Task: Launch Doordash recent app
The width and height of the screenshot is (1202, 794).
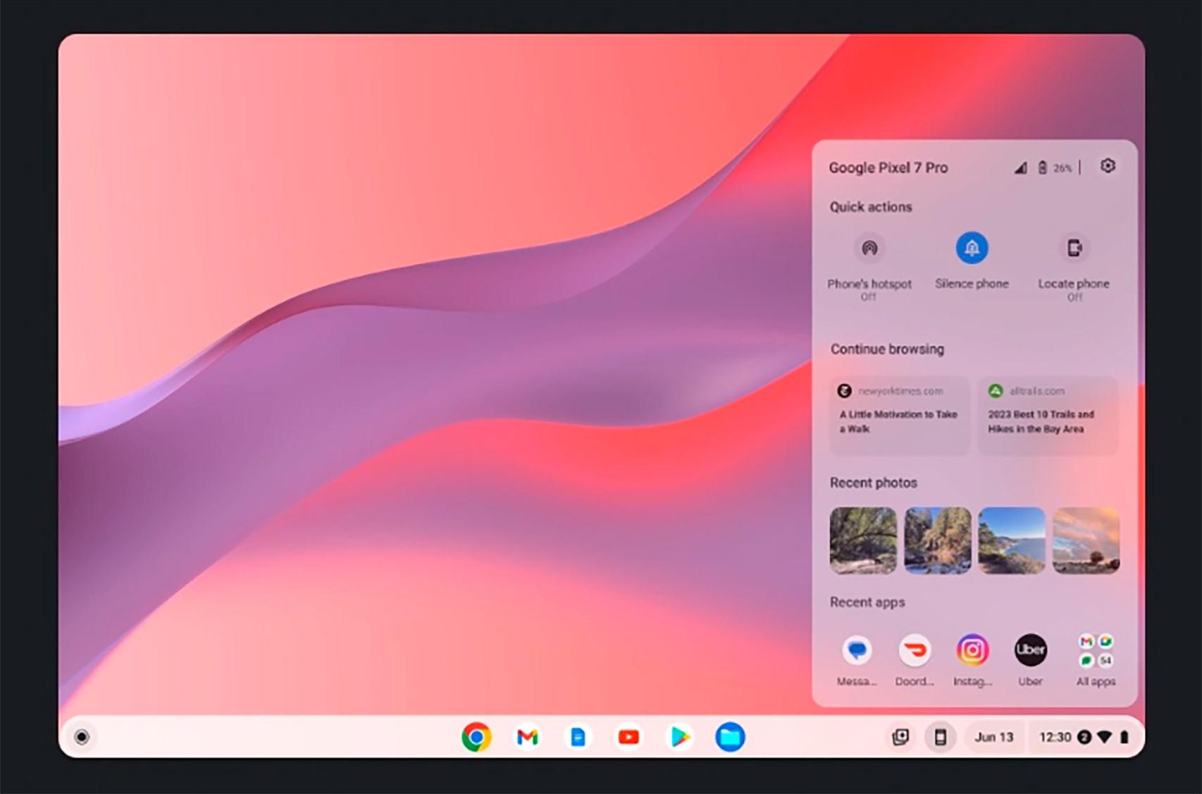Action: click(915, 650)
